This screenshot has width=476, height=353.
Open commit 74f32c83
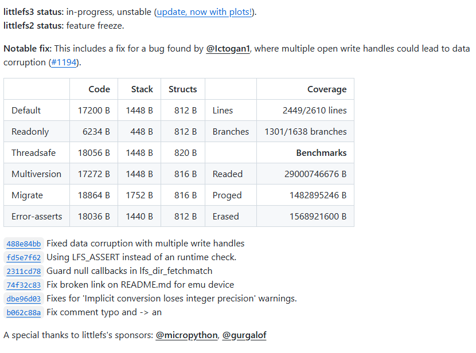24,285
